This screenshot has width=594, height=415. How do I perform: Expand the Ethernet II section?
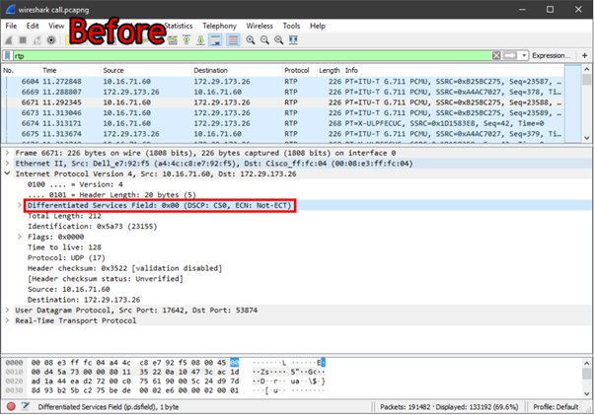tap(7, 164)
